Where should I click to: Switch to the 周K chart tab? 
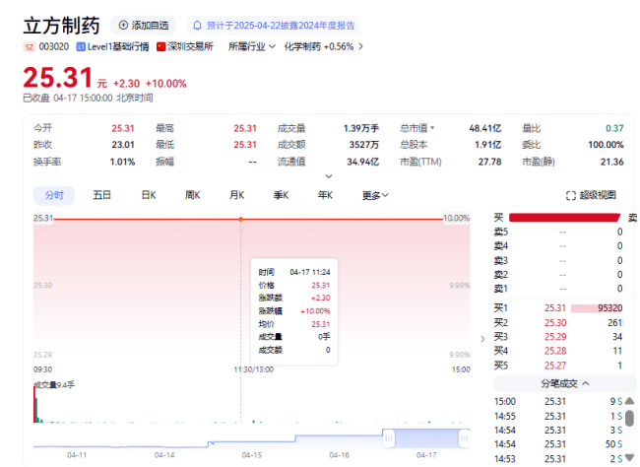(192, 195)
